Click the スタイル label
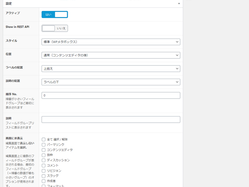The width and height of the screenshot is (249, 187). 11,41
